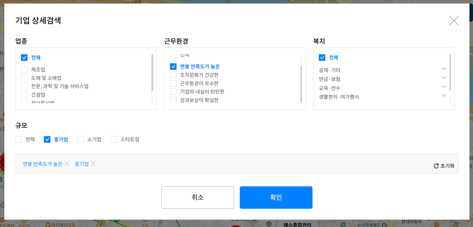Remove the 중기업 filter tag

93,163
